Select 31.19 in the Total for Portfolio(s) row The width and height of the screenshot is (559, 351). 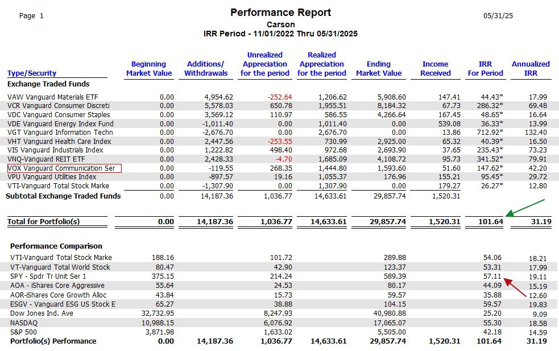[x=541, y=221]
